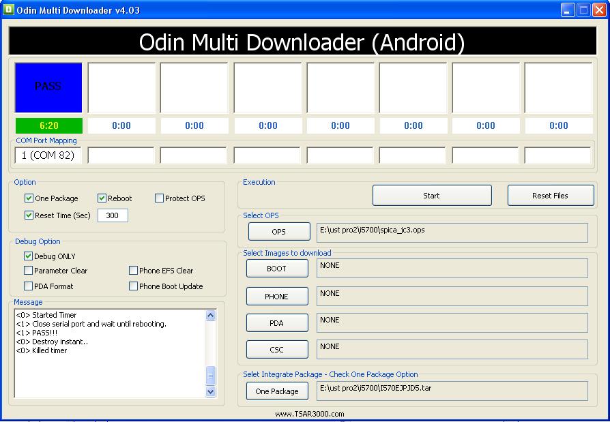Viewport: 610px width, 422px height.
Task: Click the www.TSAR3000.com text at bottom
Action: click(310, 414)
